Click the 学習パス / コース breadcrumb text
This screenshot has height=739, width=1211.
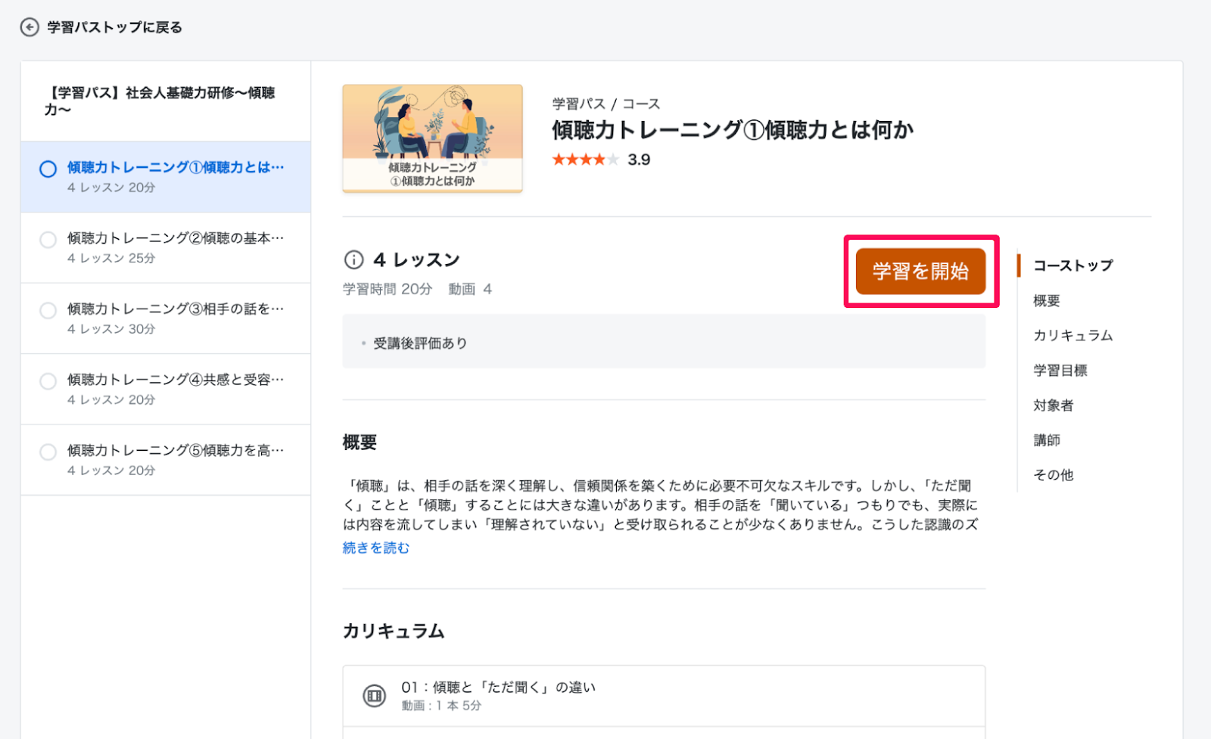[605, 104]
